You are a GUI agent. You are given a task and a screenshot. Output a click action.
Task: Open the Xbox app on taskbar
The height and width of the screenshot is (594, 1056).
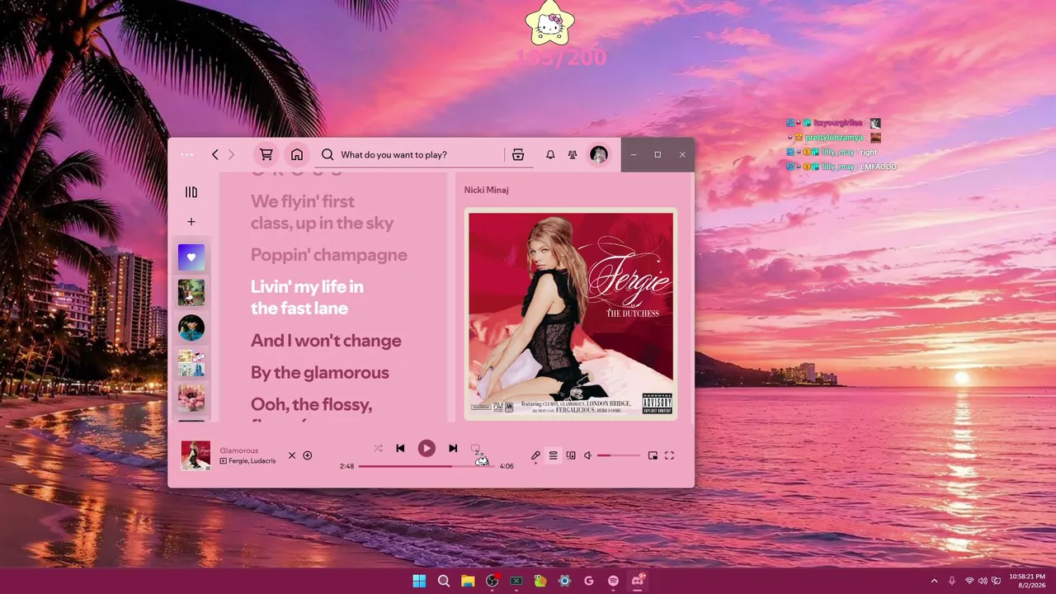[516, 581]
